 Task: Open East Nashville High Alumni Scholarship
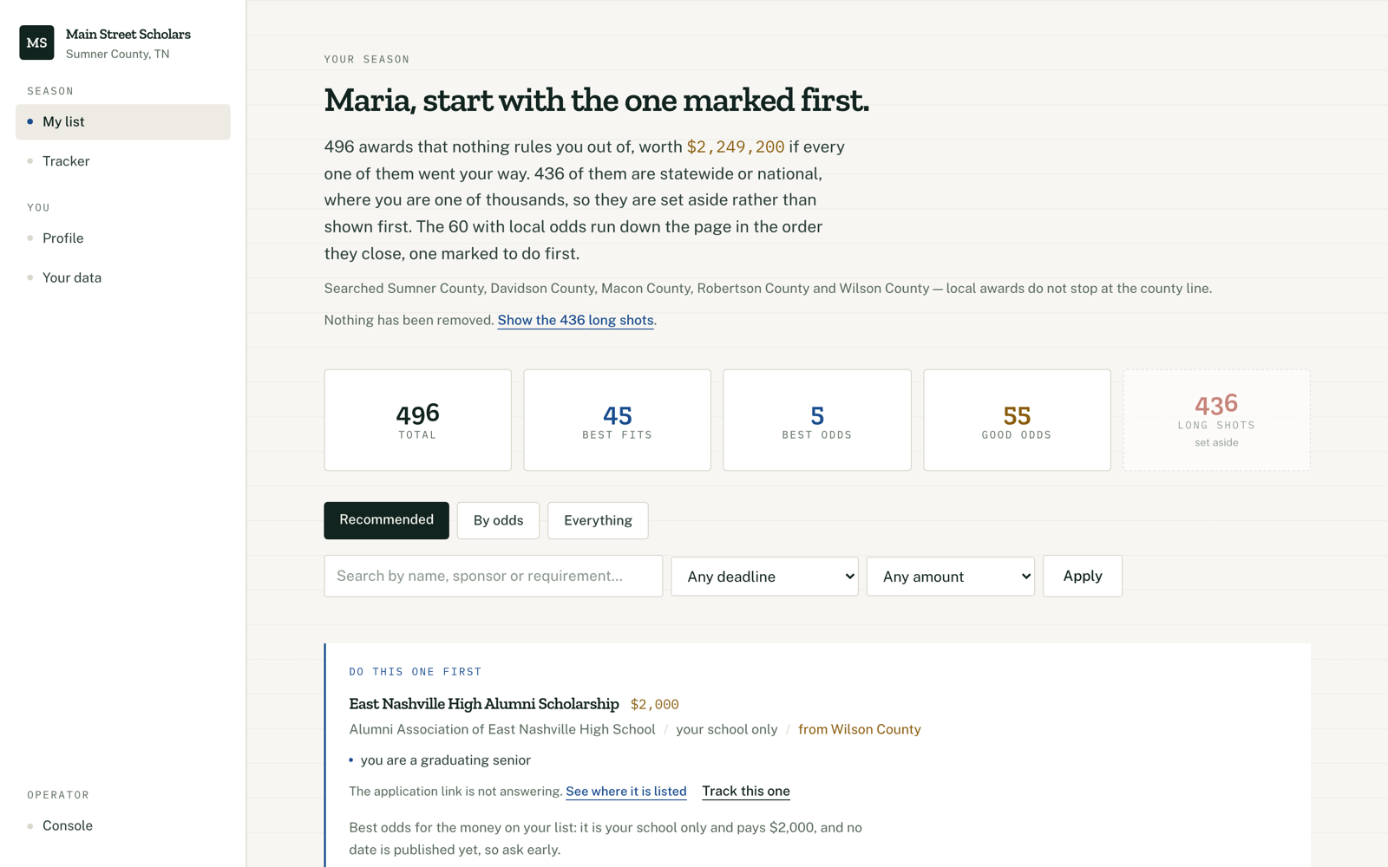[484, 704]
